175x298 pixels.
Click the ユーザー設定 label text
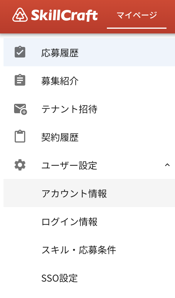click(x=69, y=165)
